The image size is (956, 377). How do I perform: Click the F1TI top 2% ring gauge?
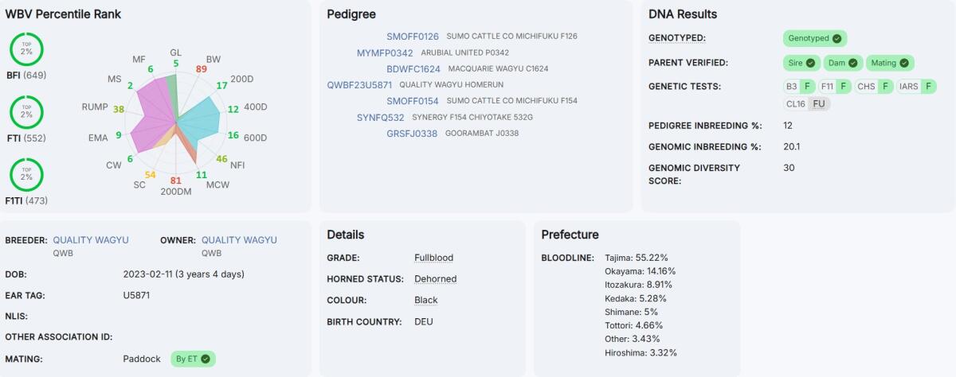tap(26, 175)
